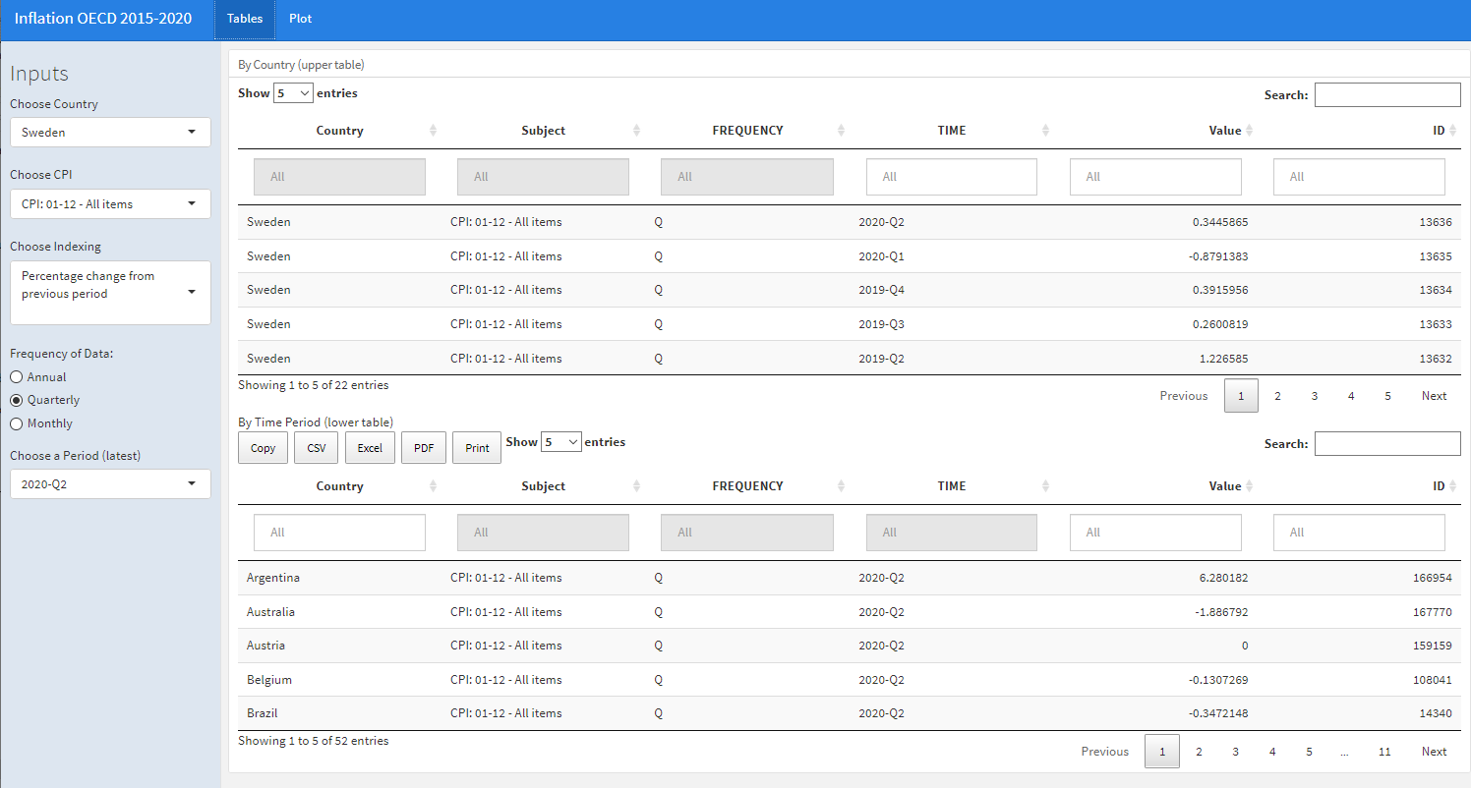The width and height of the screenshot is (1471, 788).
Task: Click the CSV export button
Action: click(316, 448)
